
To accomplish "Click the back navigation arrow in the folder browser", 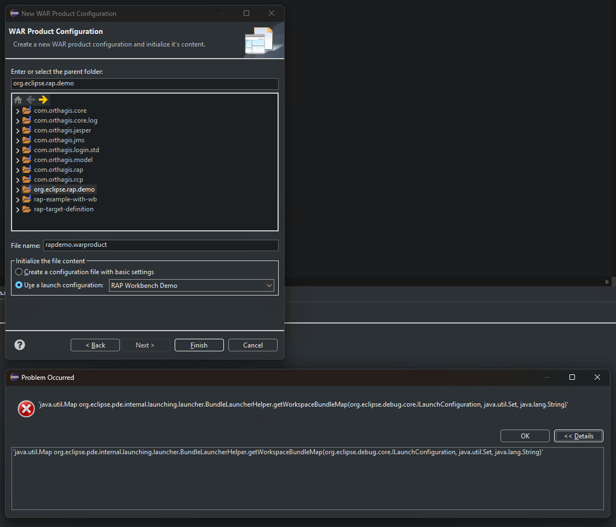I will pyautogui.click(x=30, y=100).
